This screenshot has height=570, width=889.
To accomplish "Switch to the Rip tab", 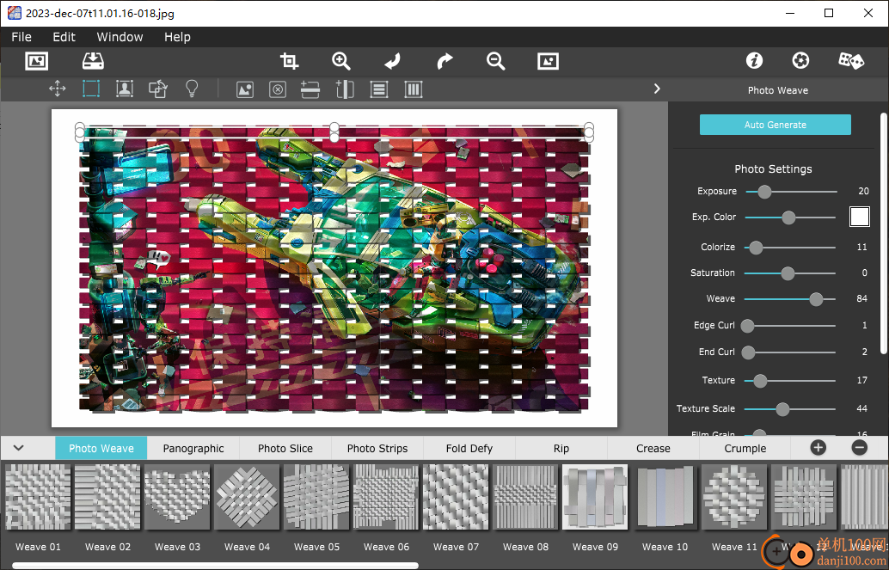I will click(x=561, y=448).
